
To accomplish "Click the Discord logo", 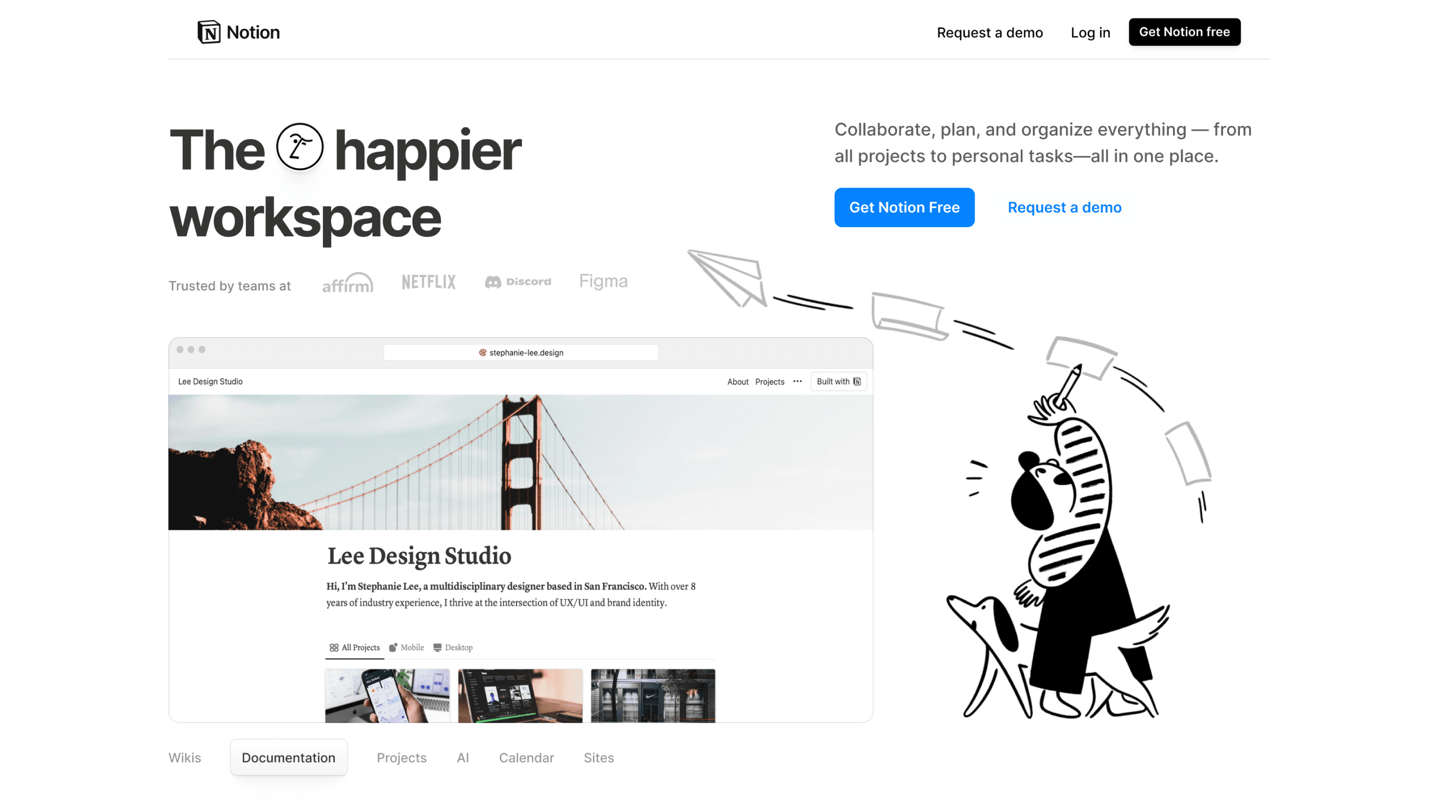I will [518, 282].
